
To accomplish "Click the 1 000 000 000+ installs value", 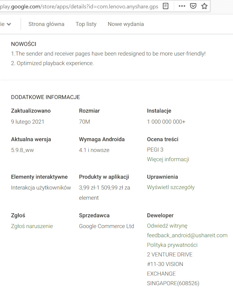I will coord(166,122).
